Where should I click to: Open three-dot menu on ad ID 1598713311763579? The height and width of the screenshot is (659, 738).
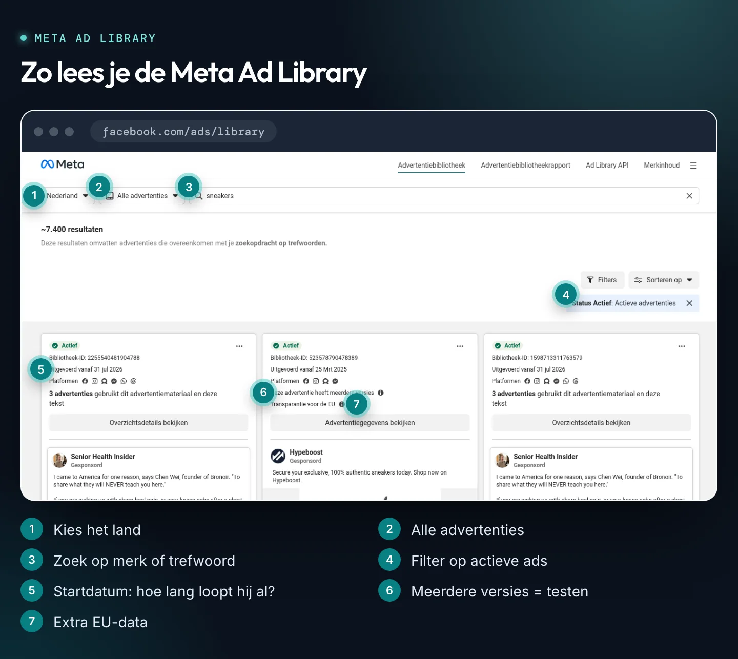click(682, 346)
